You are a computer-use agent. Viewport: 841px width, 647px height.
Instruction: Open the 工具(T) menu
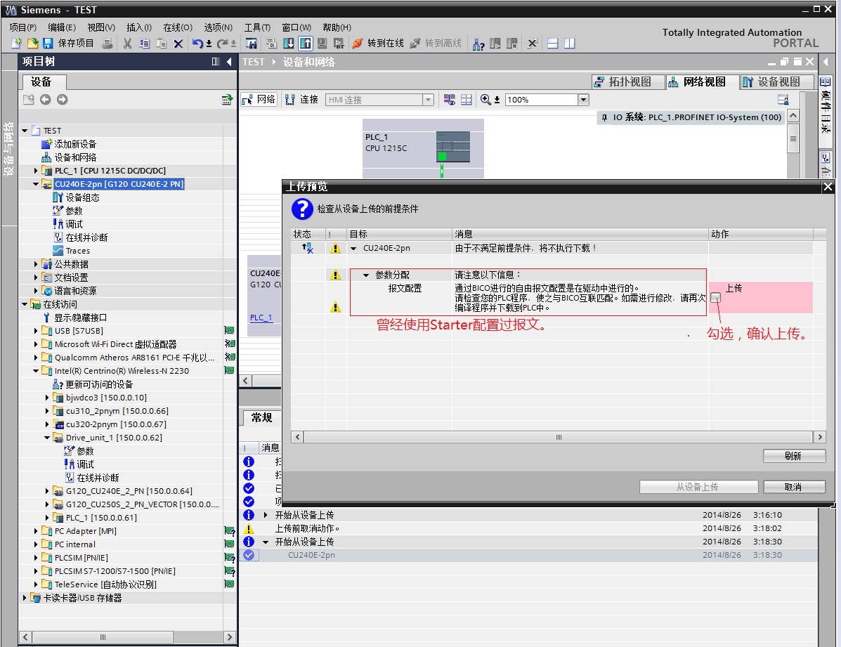[x=257, y=27]
